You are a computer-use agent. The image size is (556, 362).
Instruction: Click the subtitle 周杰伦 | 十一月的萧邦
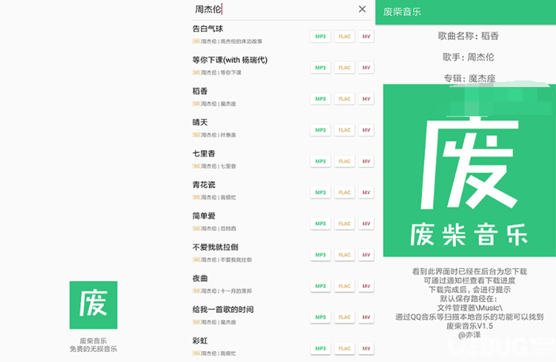click(x=226, y=291)
